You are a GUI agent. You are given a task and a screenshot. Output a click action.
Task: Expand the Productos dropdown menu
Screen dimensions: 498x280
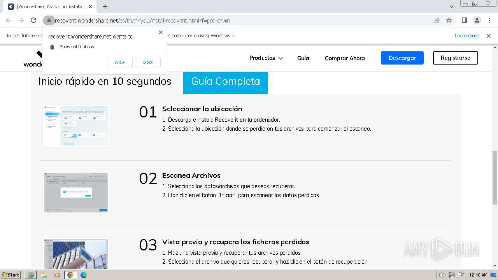tap(266, 58)
